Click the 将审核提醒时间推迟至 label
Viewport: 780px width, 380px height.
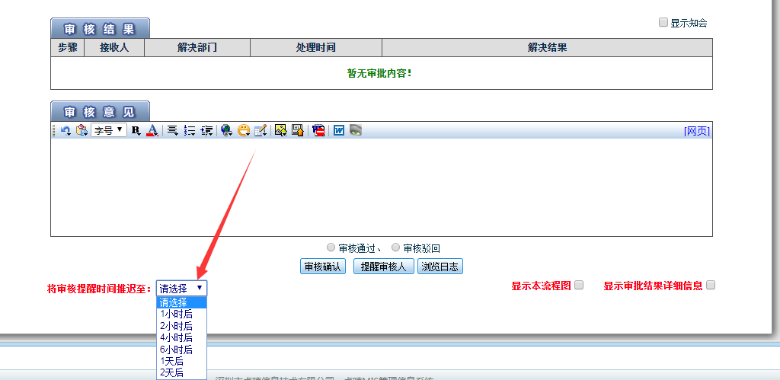(98, 289)
